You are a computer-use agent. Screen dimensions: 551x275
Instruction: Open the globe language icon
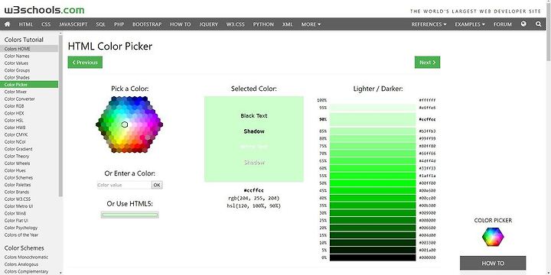point(523,24)
